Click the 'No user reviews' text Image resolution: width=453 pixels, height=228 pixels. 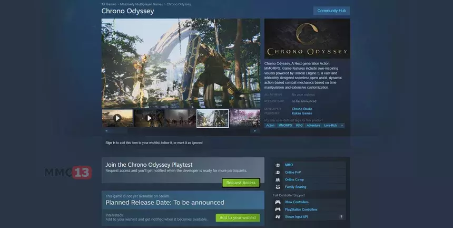303,95
